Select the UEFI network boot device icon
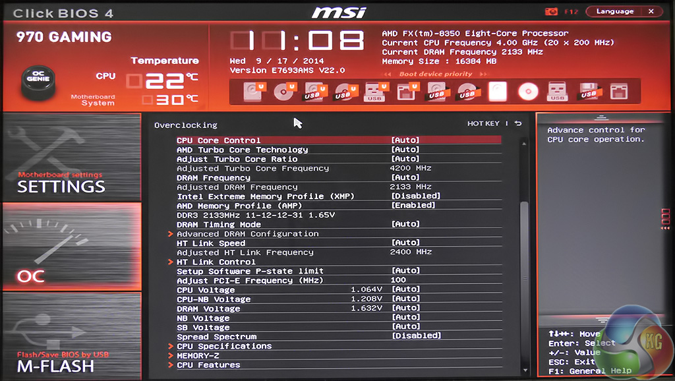675x381 pixels. pos(406,92)
